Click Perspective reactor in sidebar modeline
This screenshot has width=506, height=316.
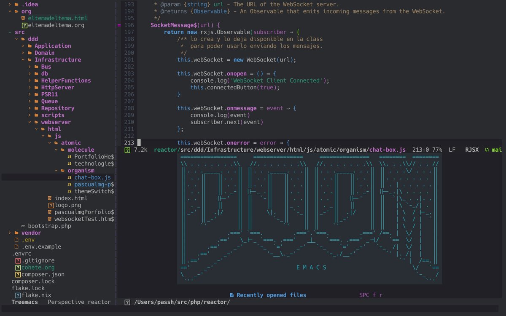tap(79, 302)
